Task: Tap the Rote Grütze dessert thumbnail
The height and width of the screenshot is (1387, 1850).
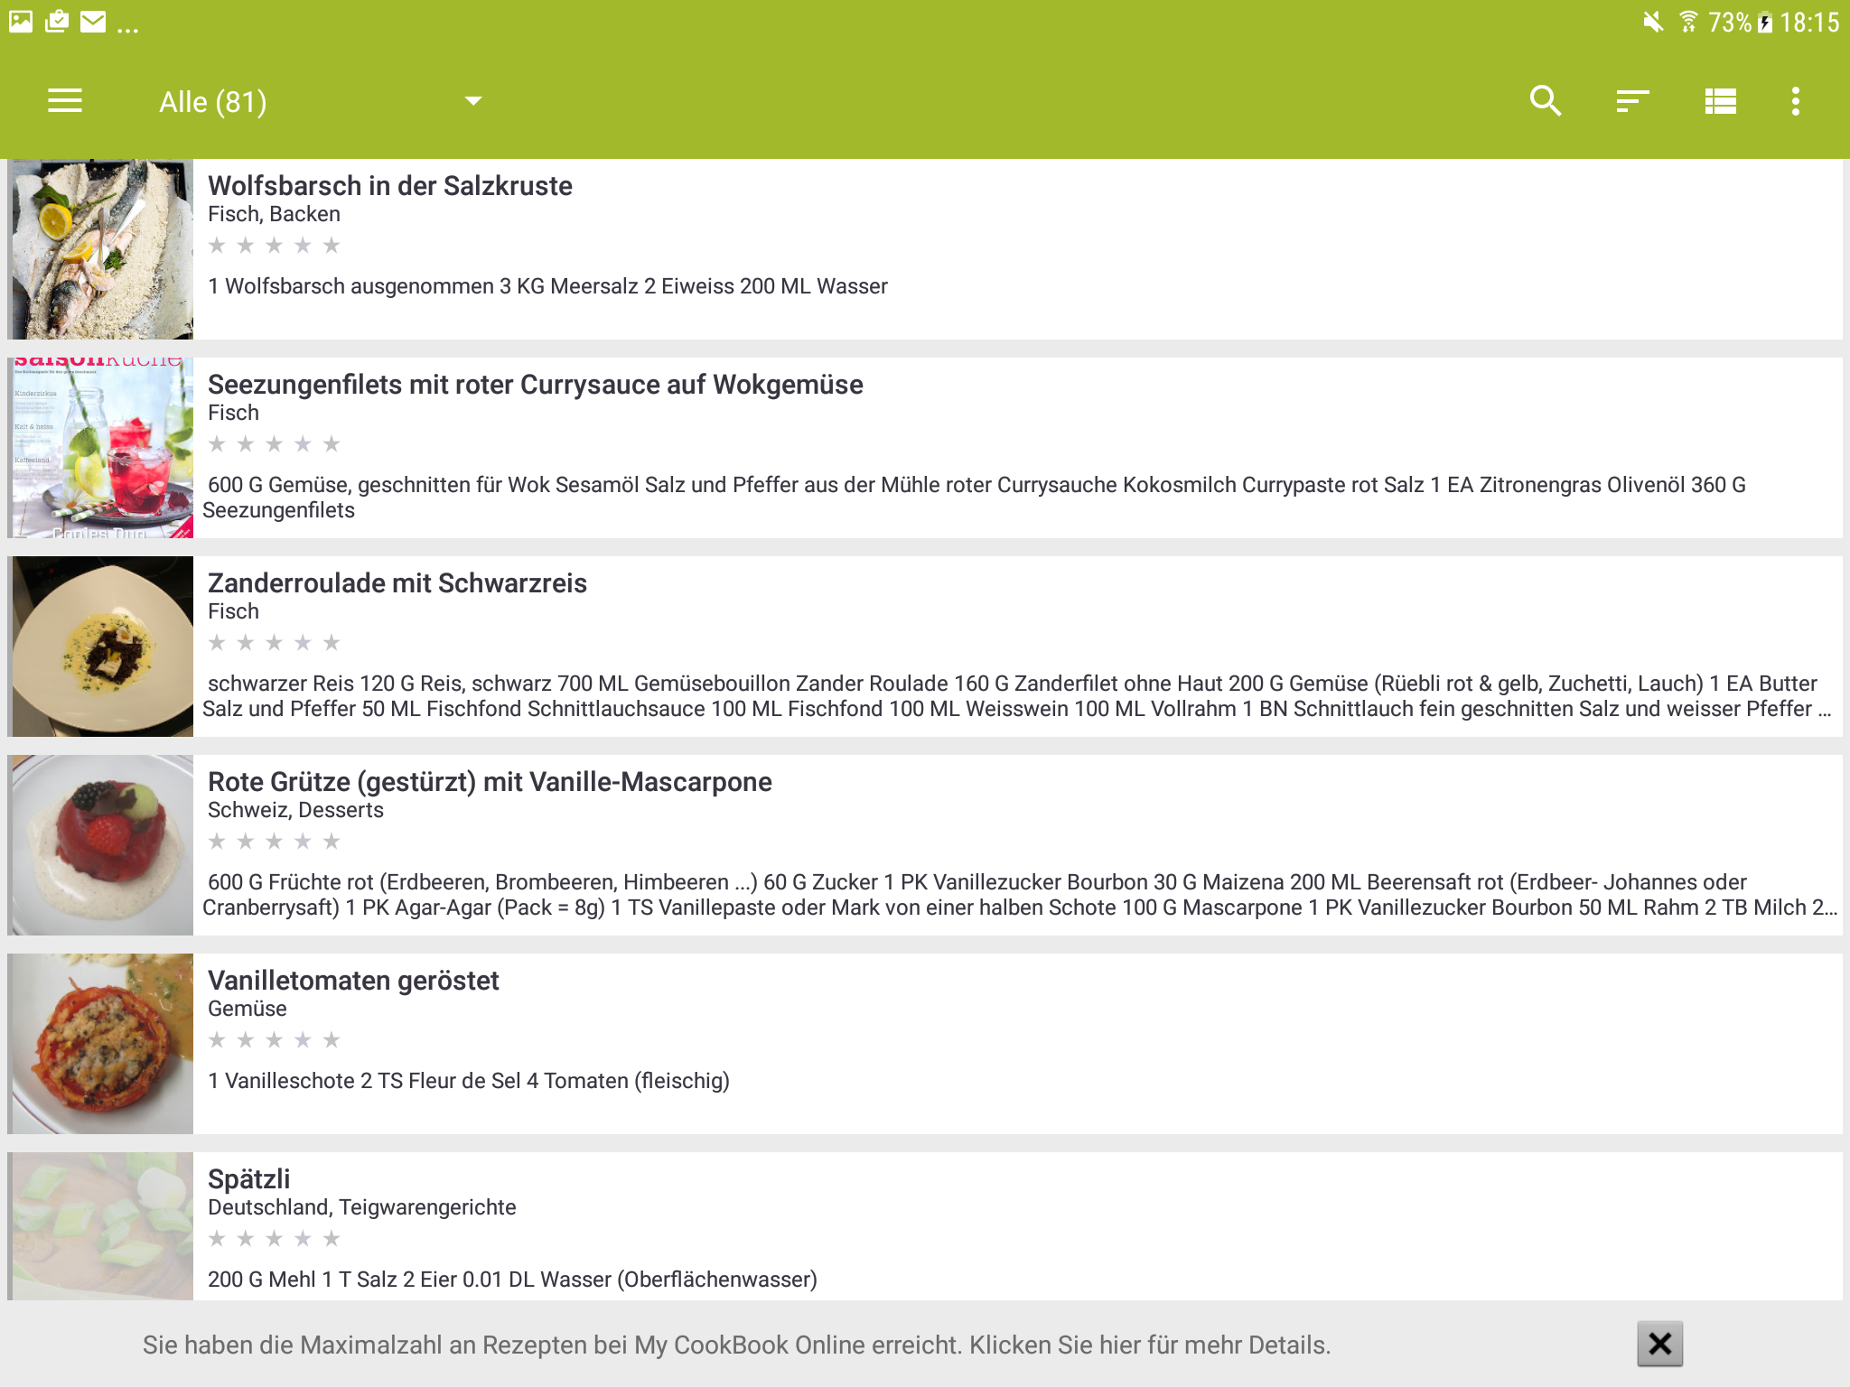Action: [x=102, y=845]
